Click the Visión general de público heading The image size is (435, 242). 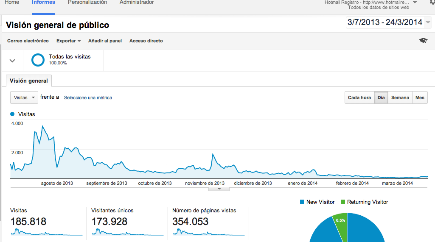point(57,25)
